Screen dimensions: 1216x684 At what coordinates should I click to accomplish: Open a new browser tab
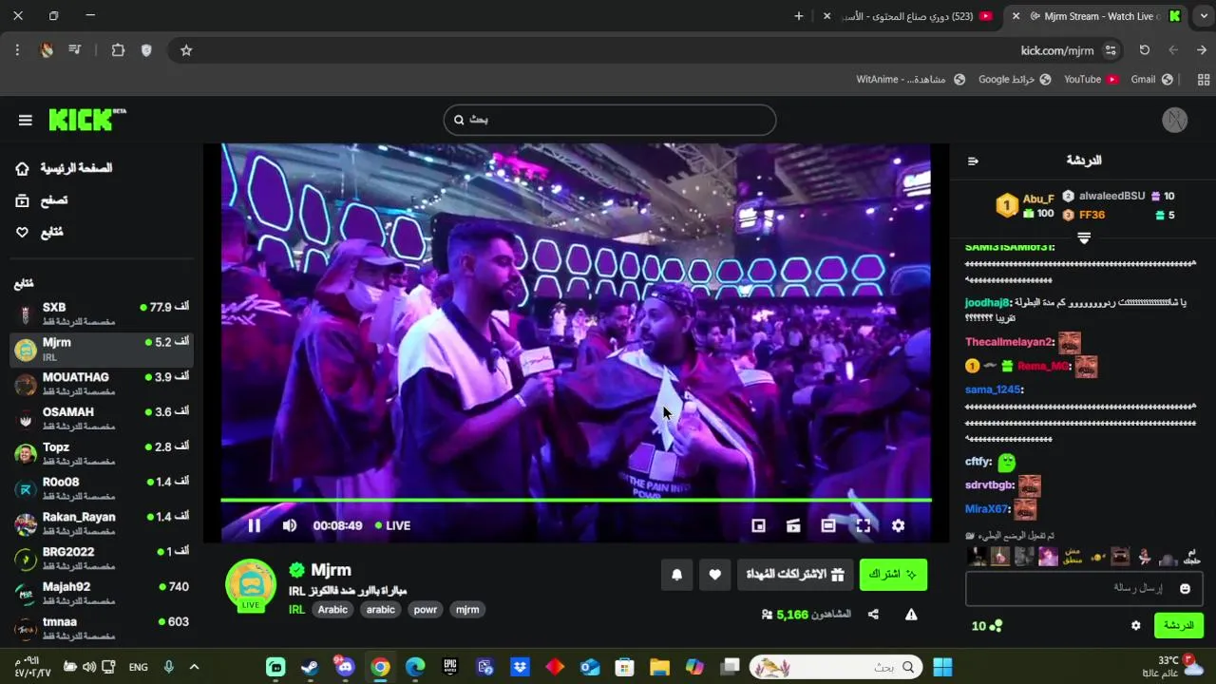pyautogui.click(x=799, y=16)
